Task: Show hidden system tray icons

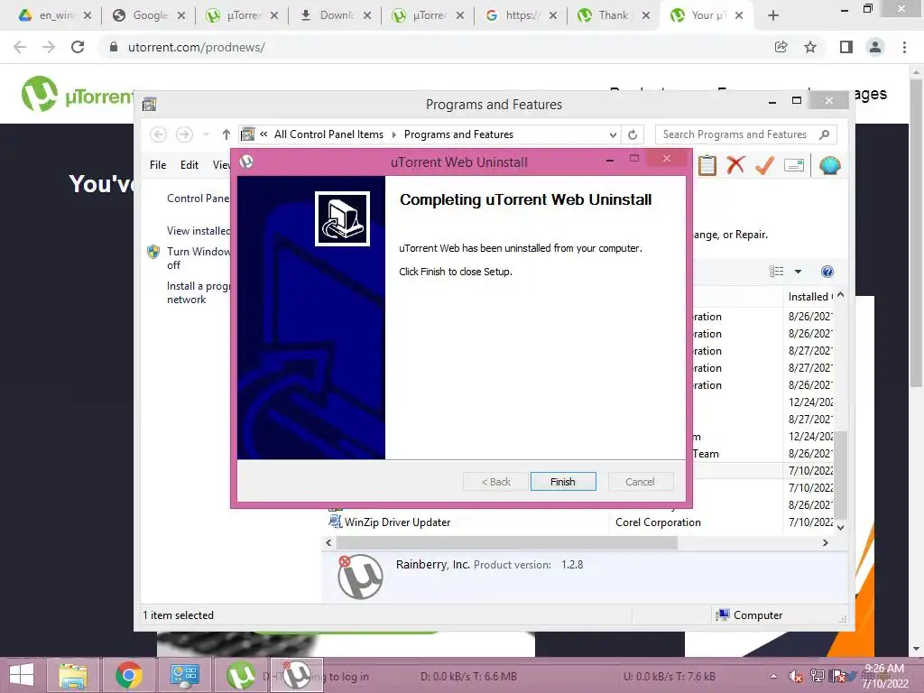Action: [773, 677]
